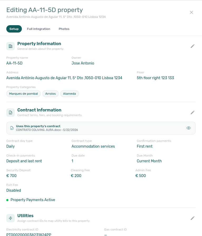Click the Contract Information document icon
This screenshot has width=202, height=236.
[11, 112]
